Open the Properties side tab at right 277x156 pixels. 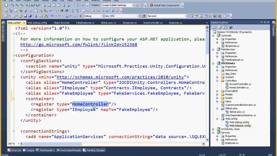click(x=274, y=28)
